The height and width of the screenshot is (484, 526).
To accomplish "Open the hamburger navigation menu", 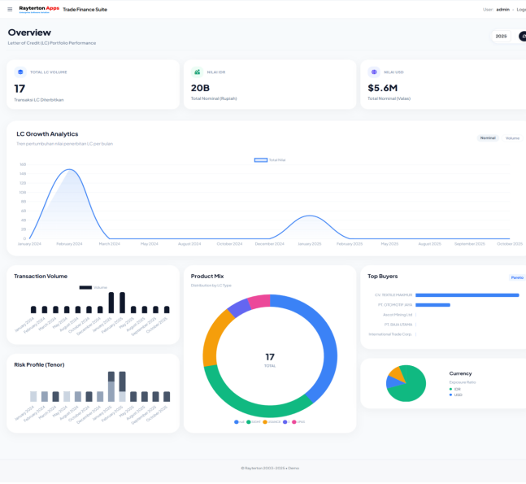I will coord(10,9).
